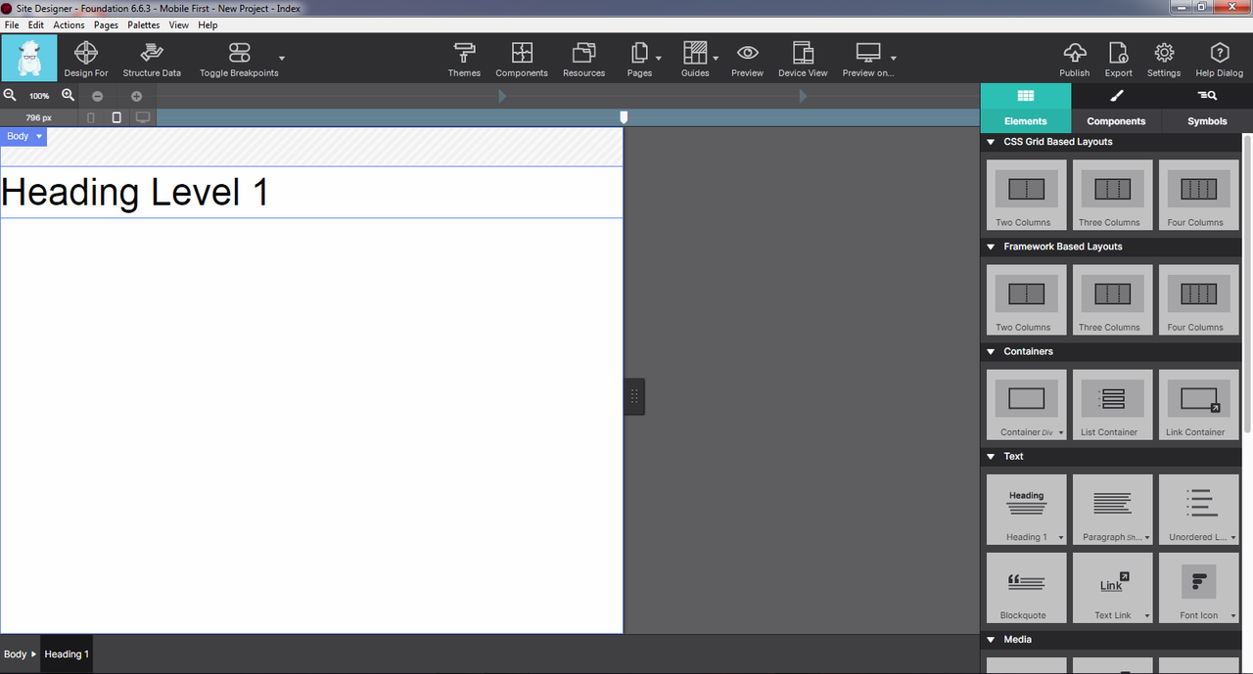Click the remove breakpoint minus button

(97, 96)
